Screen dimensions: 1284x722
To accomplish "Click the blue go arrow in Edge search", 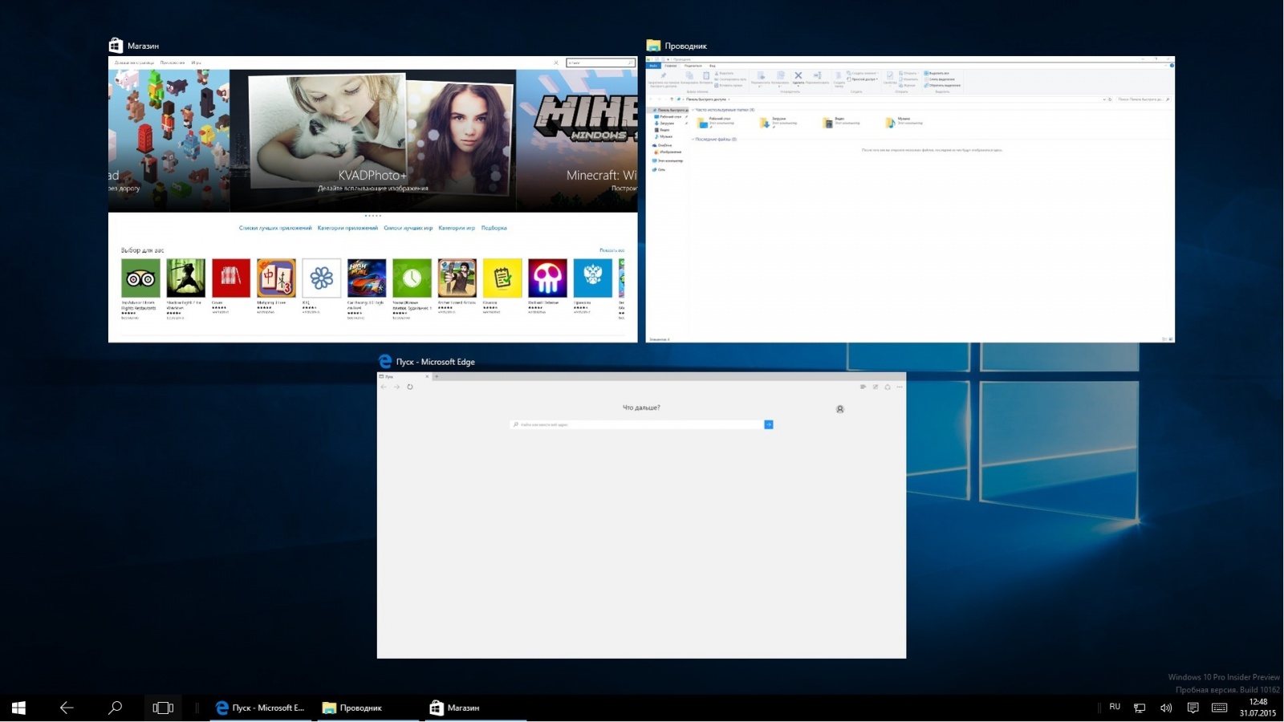I will coord(768,424).
